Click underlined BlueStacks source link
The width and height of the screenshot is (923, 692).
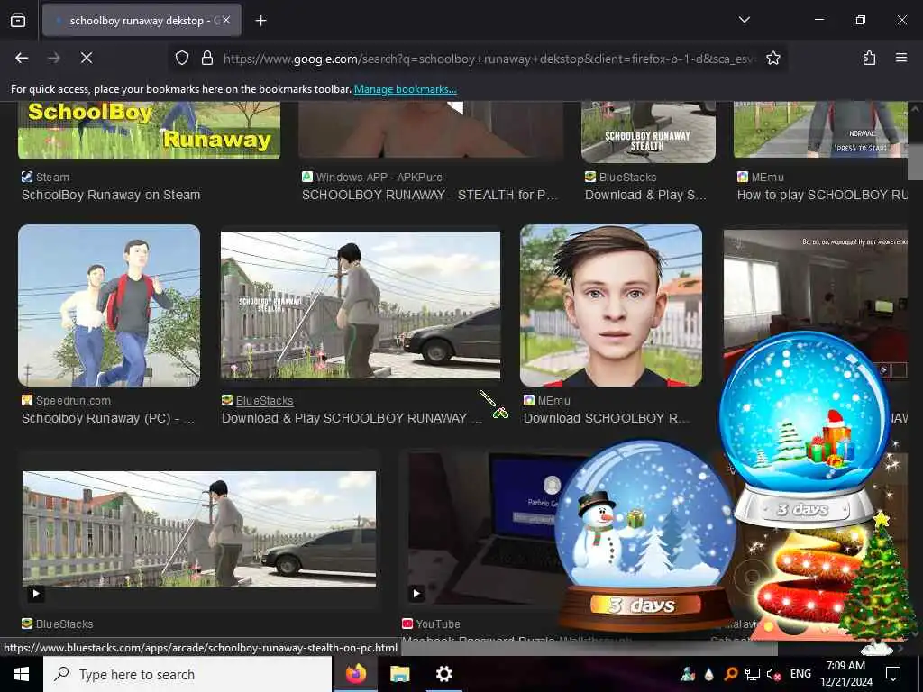point(264,401)
